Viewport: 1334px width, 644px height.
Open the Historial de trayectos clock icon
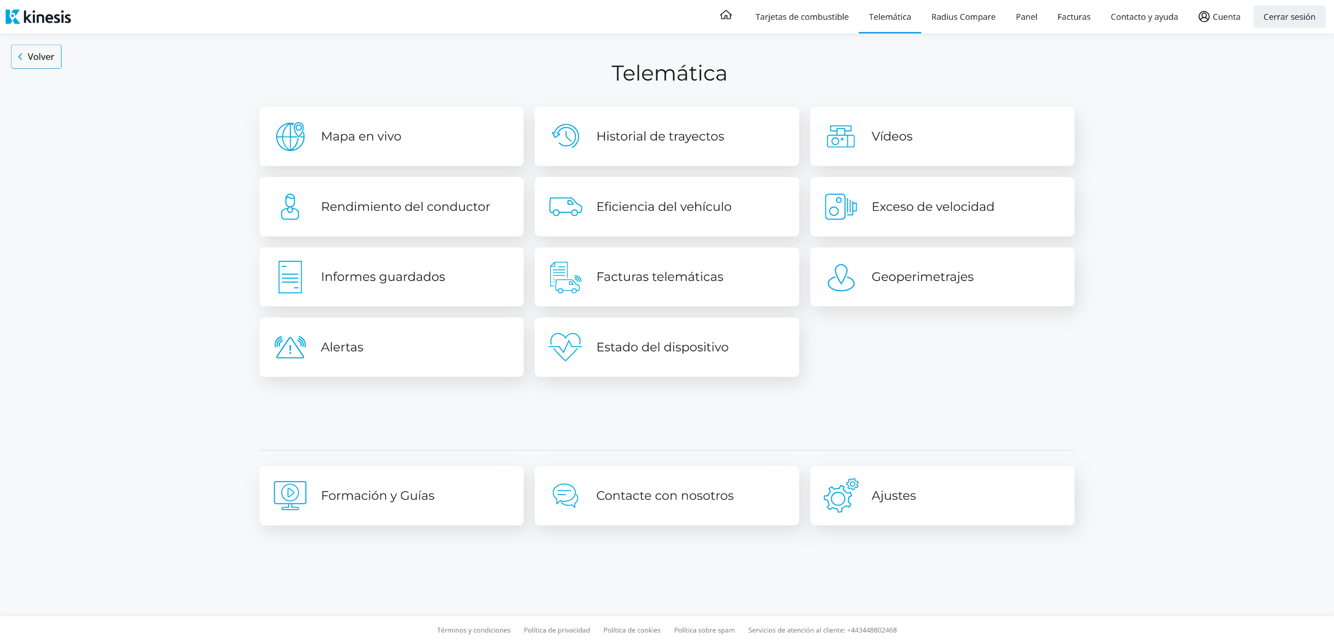[565, 136]
